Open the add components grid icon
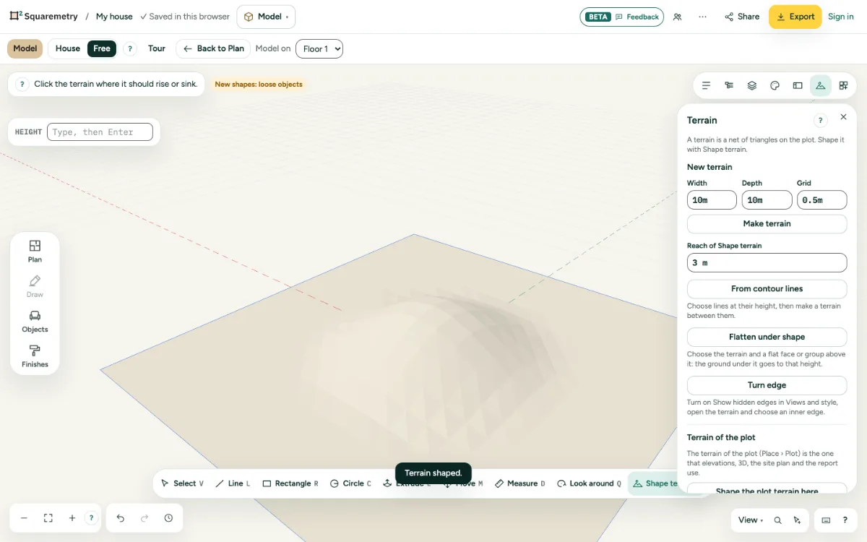Viewport: 867px width, 542px height. [x=843, y=85]
